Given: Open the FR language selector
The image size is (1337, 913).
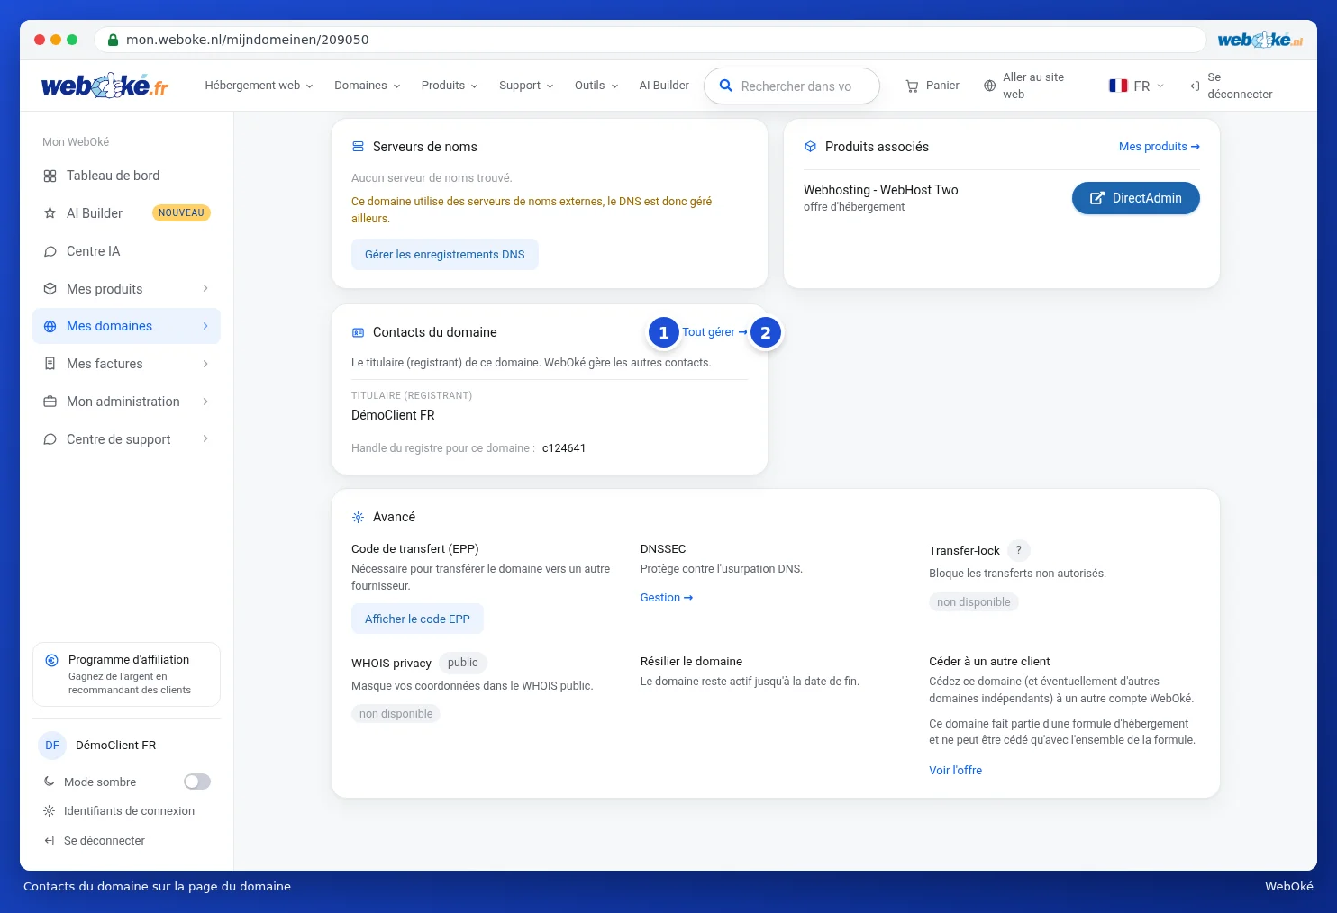Looking at the screenshot, I should click(1137, 86).
